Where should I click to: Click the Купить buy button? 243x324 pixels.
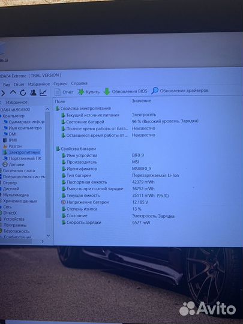[x=89, y=92]
